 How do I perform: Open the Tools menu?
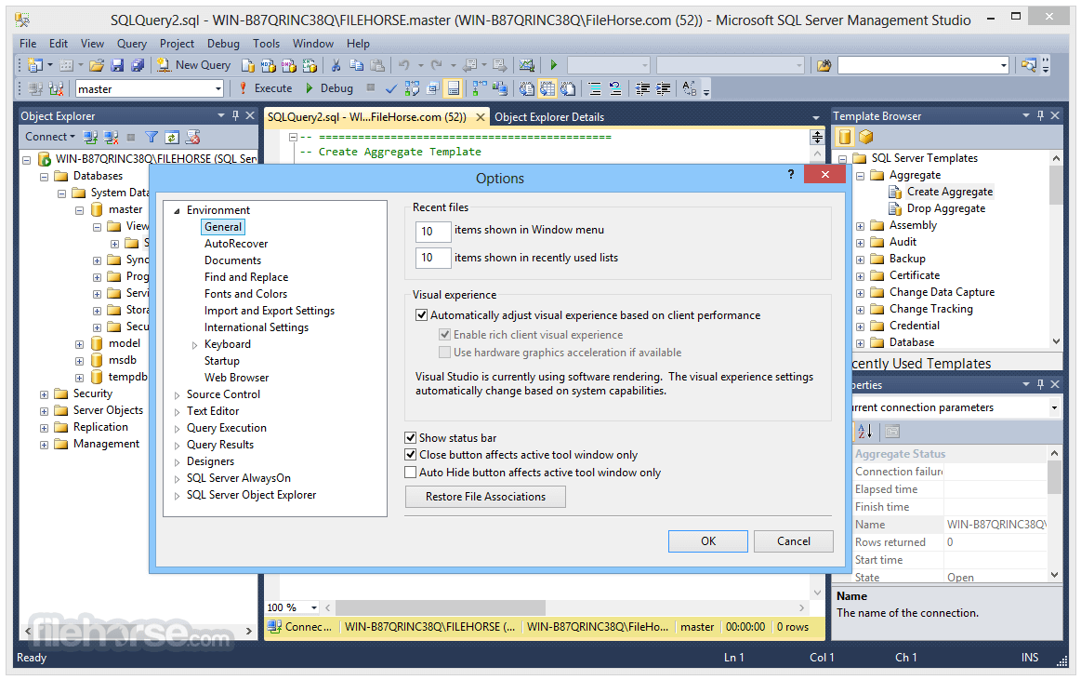266,43
